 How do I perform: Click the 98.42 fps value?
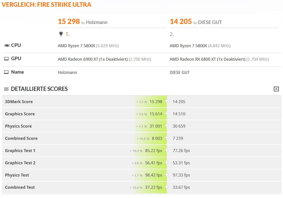[154, 175]
